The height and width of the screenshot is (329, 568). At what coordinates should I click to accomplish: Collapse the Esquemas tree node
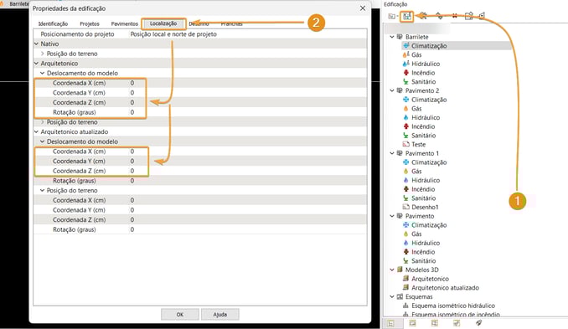[x=392, y=297]
